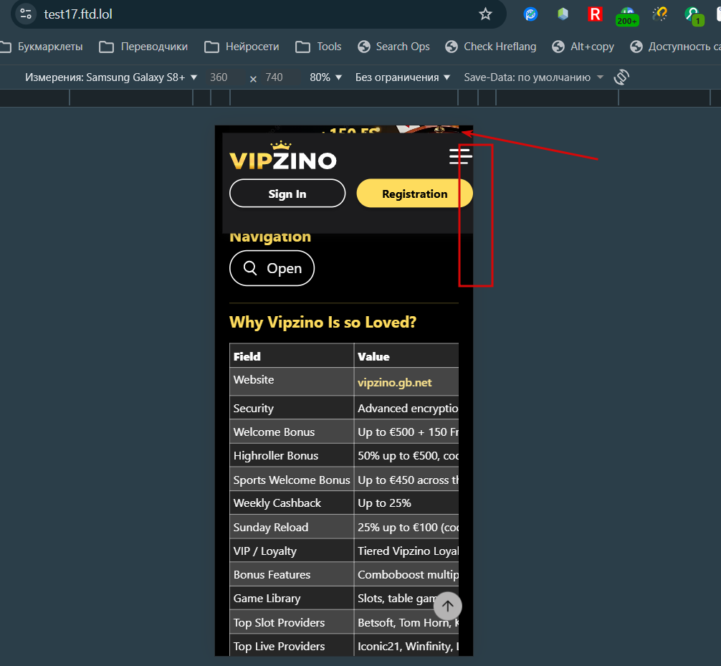Run the Check Hreflang bookmarklet
The image size is (721, 666).
pos(491,47)
